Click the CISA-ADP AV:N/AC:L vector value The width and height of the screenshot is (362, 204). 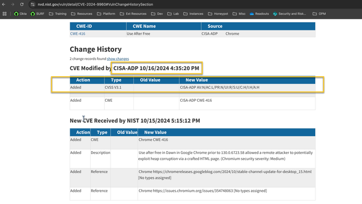coord(220,87)
